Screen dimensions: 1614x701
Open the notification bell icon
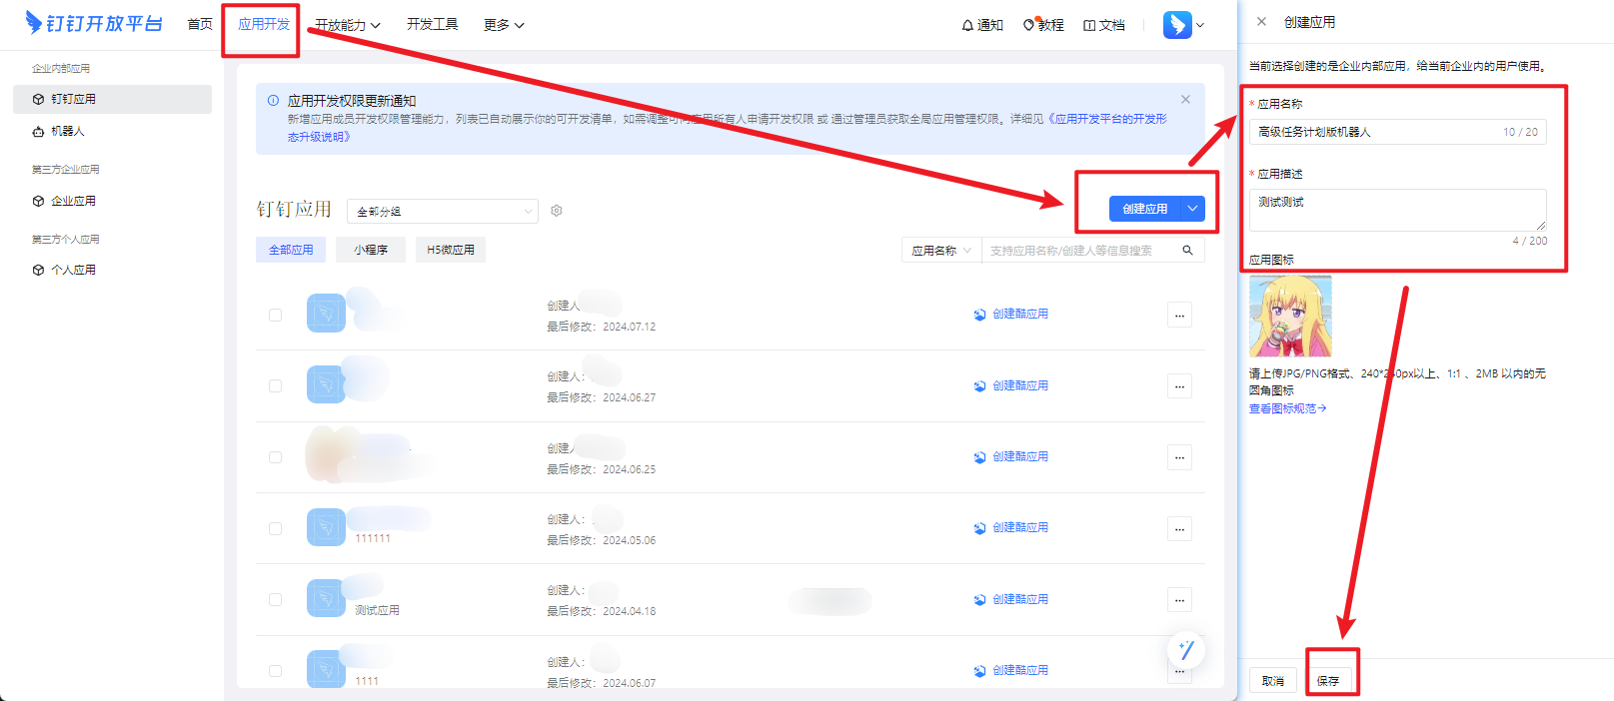[x=967, y=25]
